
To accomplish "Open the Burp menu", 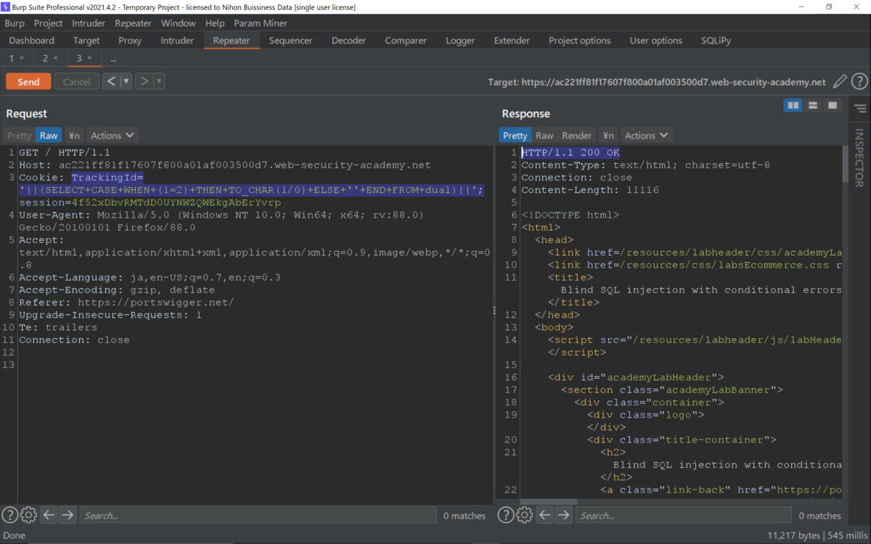I will coord(15,23).
